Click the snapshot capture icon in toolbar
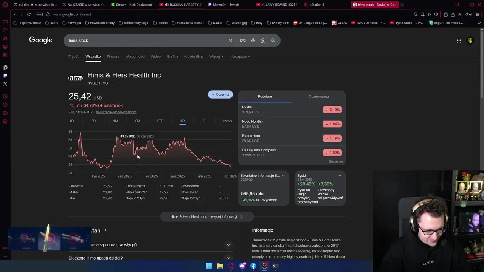The width and height of the screenshot is (484, 272). (x=422, y=14)
